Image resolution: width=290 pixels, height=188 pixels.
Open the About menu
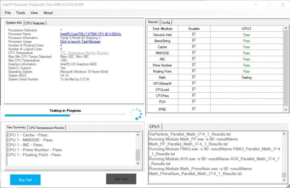48,13
